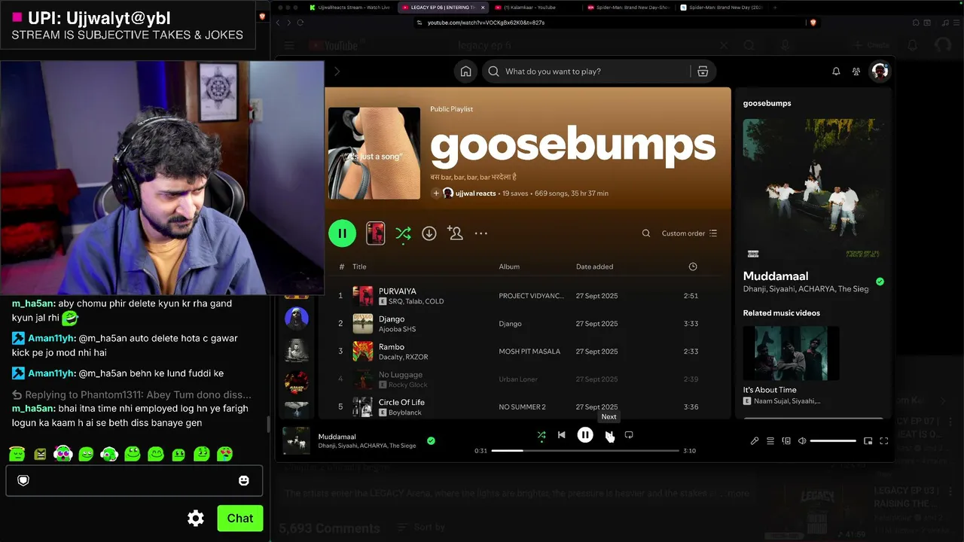Adjust the Spotify volume slider
964x542 pixels.
(x=833, y=441)
